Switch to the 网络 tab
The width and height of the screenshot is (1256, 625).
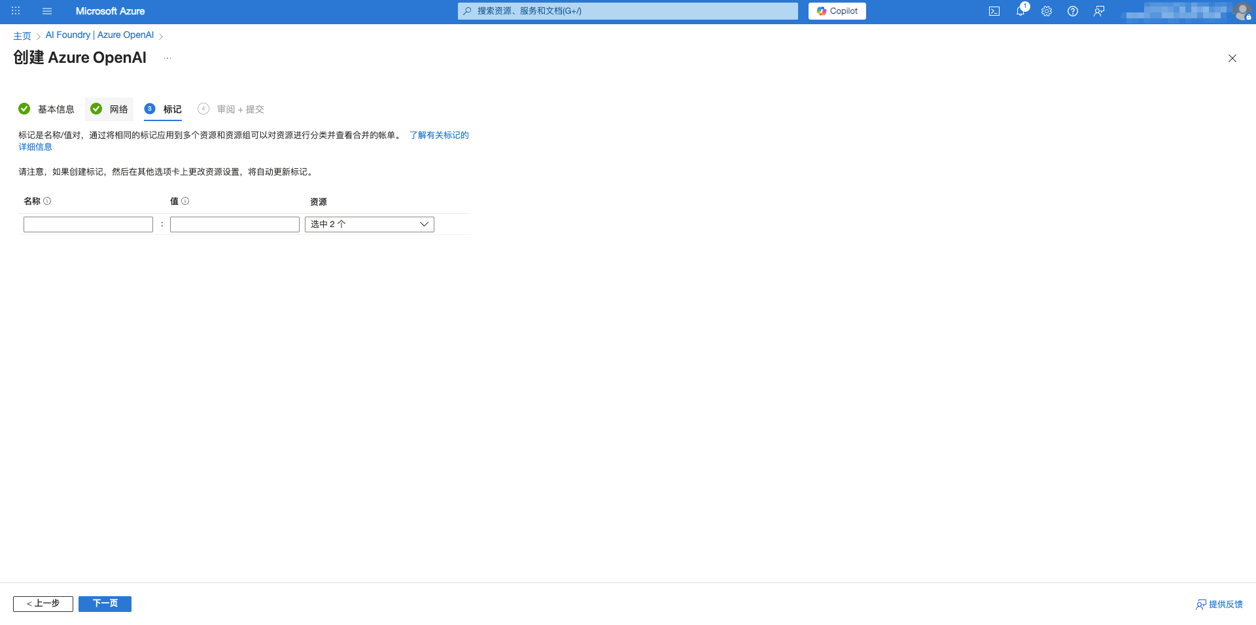tap(118, 109)
